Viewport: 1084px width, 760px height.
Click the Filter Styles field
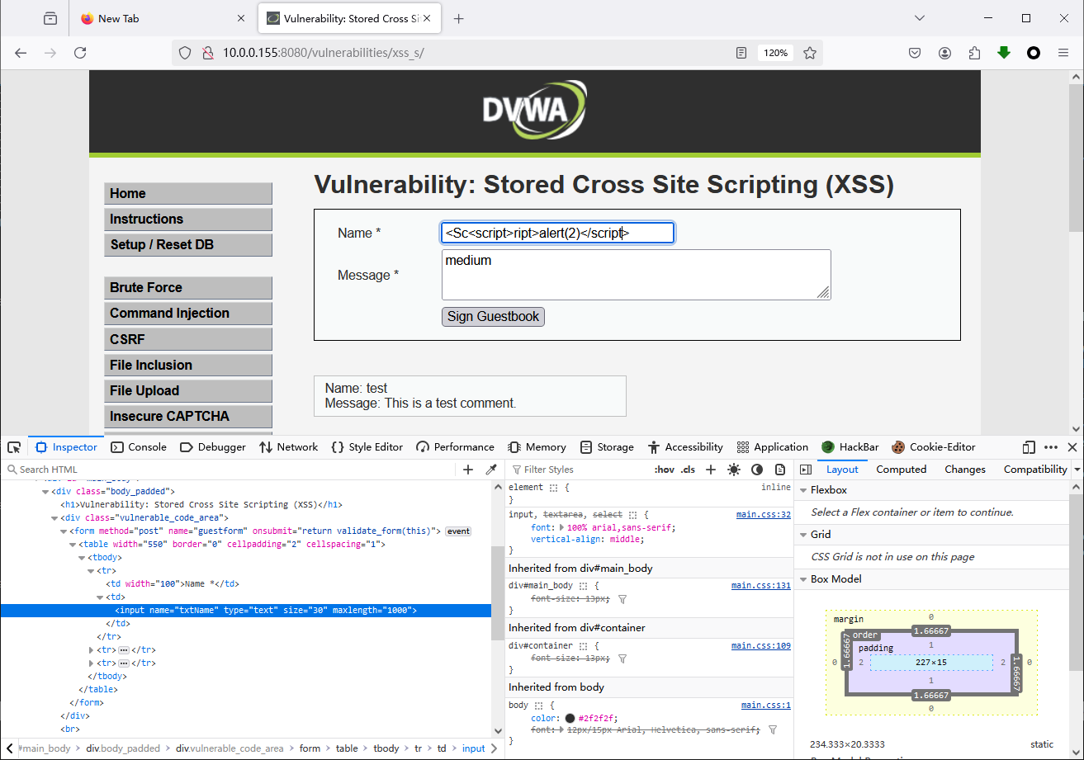(x=578, y=470)
